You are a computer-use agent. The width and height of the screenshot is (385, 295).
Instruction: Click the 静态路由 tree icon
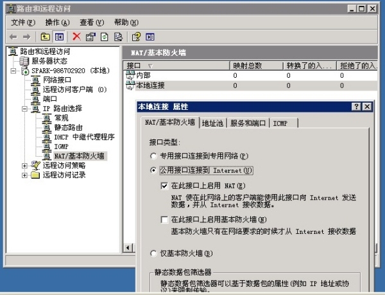pyautogui.click(x=47, y=127)
